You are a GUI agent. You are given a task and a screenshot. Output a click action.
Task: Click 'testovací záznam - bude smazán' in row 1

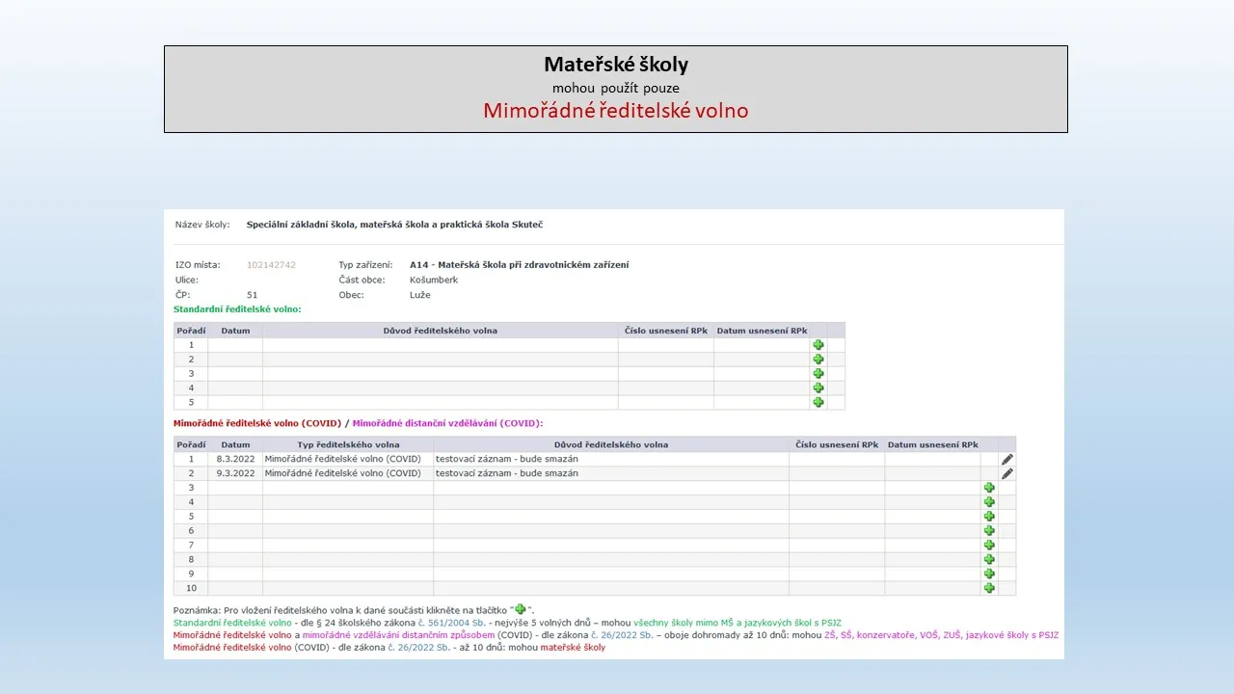coord(507,459)
